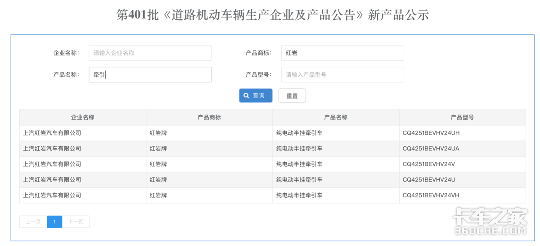
Task: Select the 产品型号 input field
Action: [342, 75]
